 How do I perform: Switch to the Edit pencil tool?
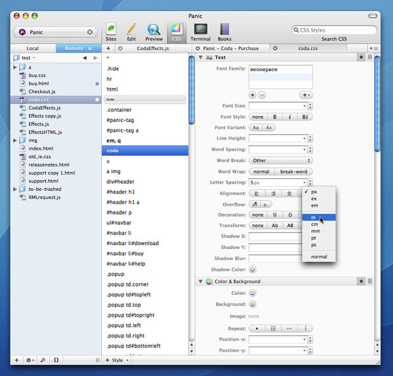pyautogui.click(x=132, y=32)
